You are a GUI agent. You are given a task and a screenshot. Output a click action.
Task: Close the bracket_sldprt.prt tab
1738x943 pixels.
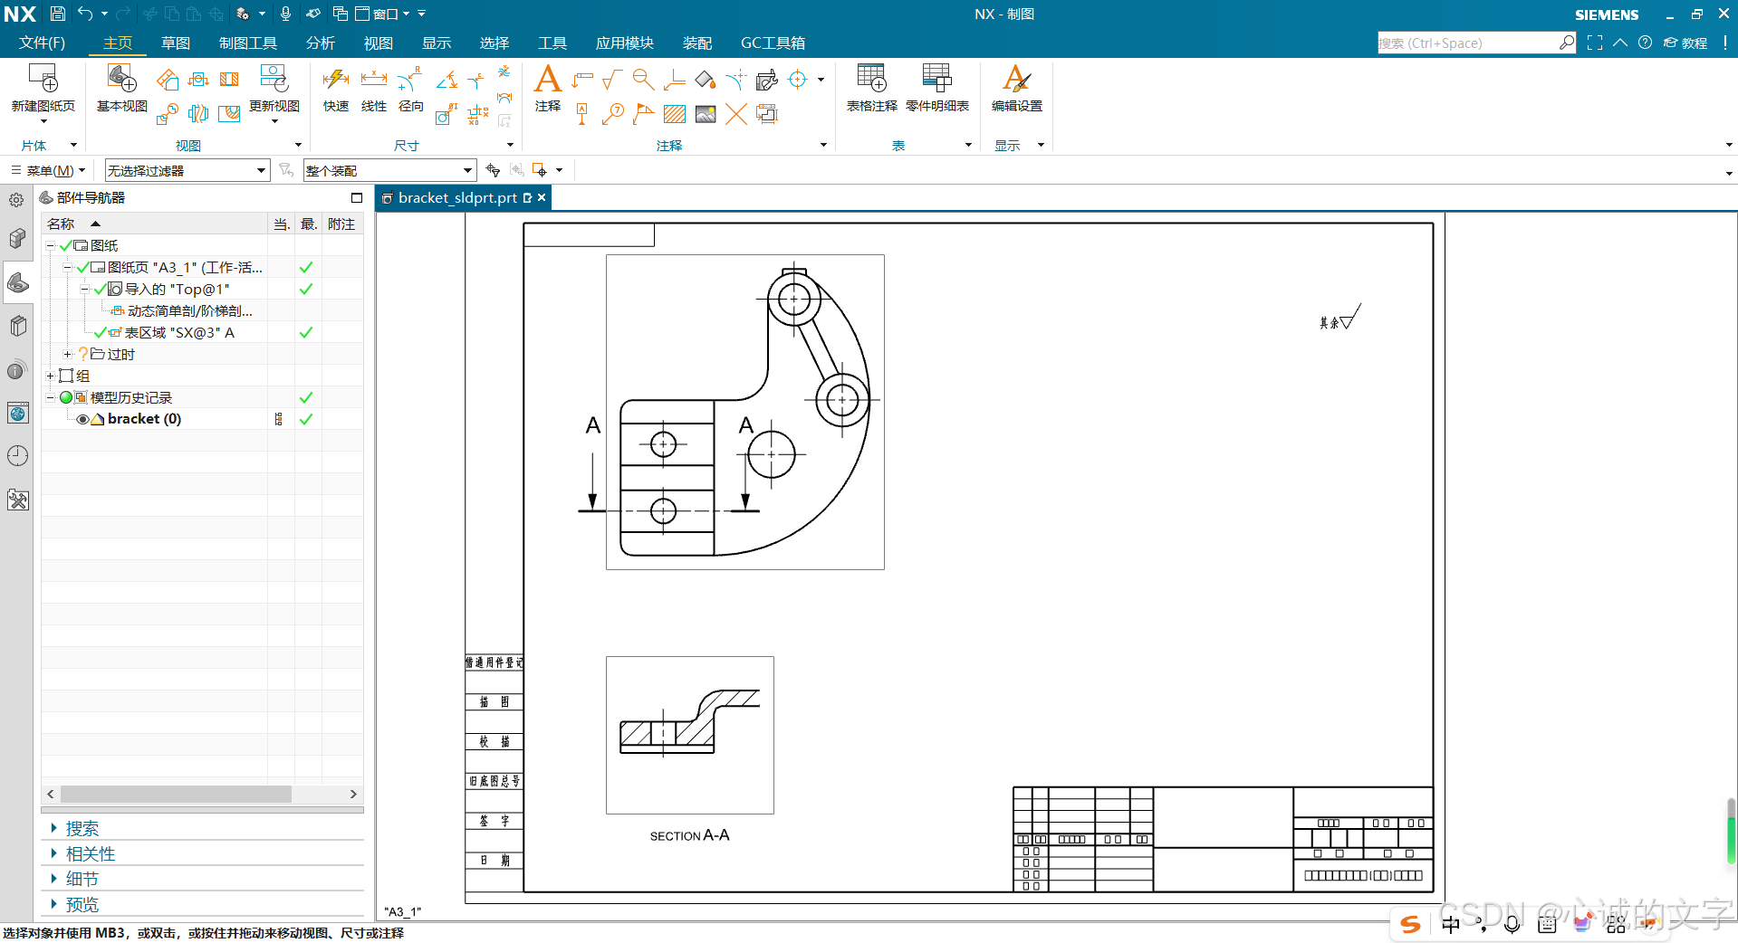coord(542,197)
